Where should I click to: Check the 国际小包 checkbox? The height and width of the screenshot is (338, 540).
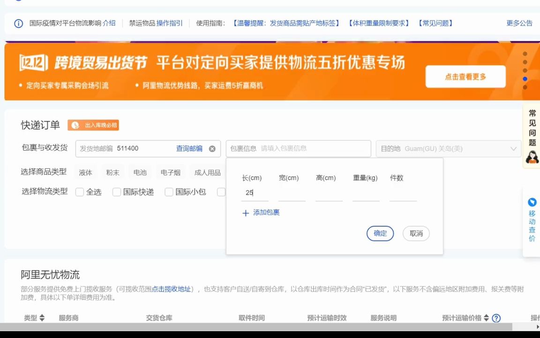point(169,192)
